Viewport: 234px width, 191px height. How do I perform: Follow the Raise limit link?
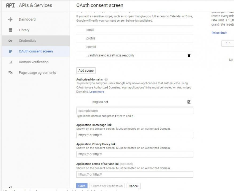pos(219,33)
